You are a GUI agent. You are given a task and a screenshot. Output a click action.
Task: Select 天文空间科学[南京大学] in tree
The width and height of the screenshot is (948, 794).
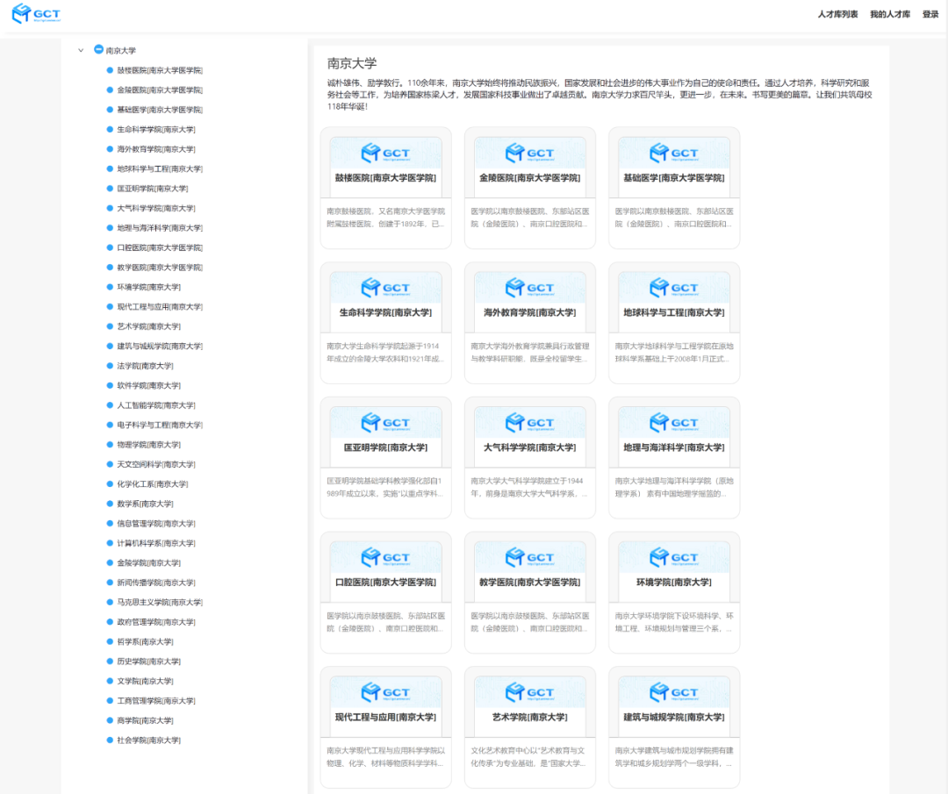pyautogui.click(x=156, y=465)
